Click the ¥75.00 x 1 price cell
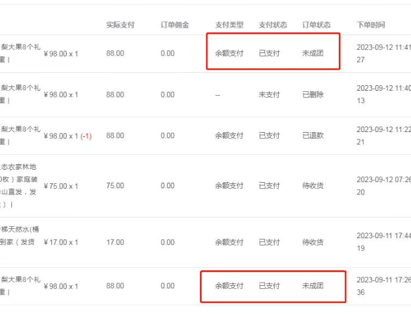Screen dimensions: 411x324 pos(61,186)
